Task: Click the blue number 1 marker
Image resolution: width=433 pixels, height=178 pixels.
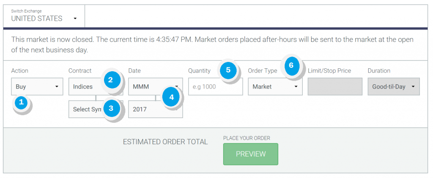Action: 21,103
